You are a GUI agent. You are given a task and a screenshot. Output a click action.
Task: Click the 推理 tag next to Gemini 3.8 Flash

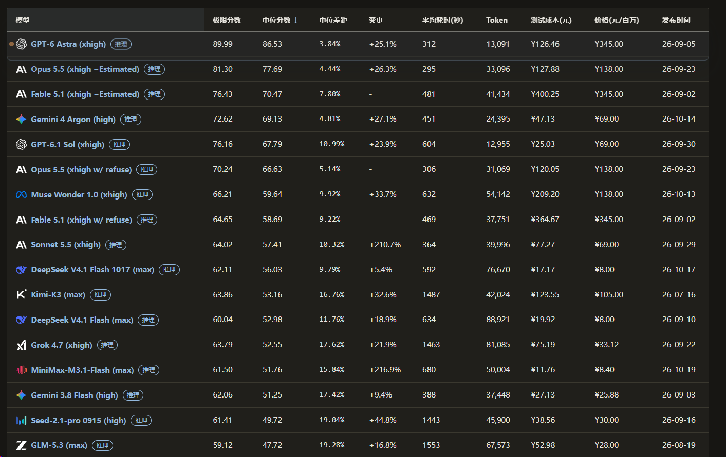pyautogui.click(x=133, y=395)
